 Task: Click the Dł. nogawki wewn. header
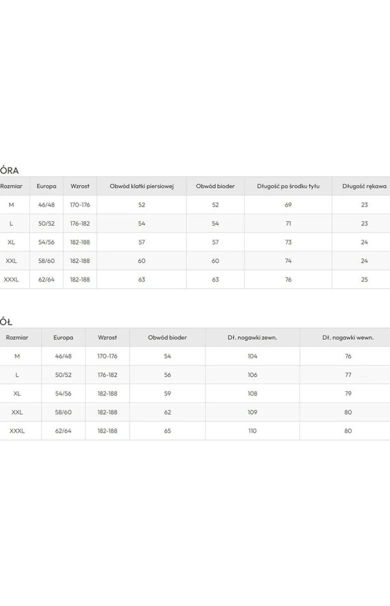(x=348, y=337)
